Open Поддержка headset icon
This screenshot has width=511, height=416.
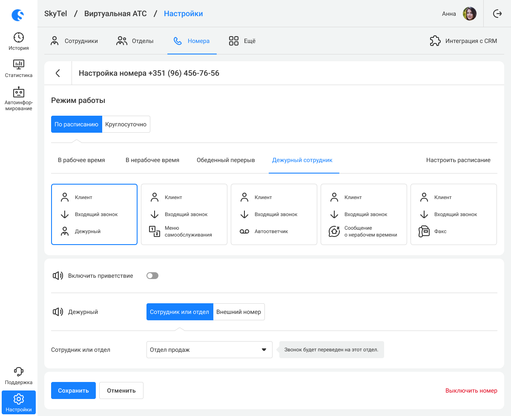(x=19, y=372)
